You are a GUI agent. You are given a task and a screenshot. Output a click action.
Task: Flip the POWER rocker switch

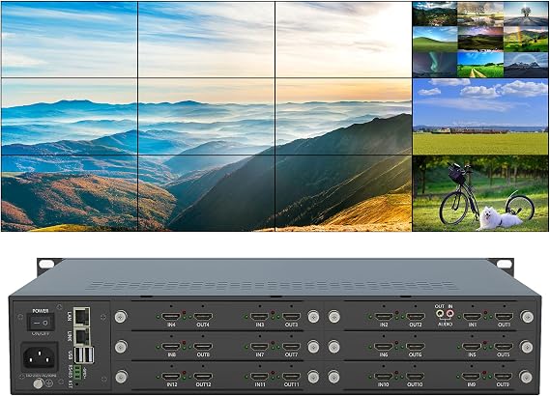coord(41,322)
